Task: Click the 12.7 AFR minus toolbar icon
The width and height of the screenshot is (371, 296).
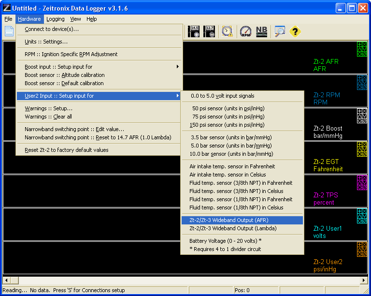Action: click(210, 31)
